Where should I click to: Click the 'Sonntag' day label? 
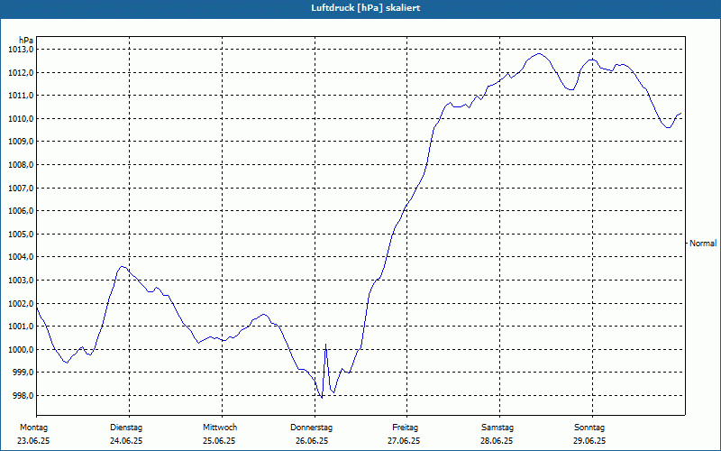pyautogui.click(x=589, y=428)
